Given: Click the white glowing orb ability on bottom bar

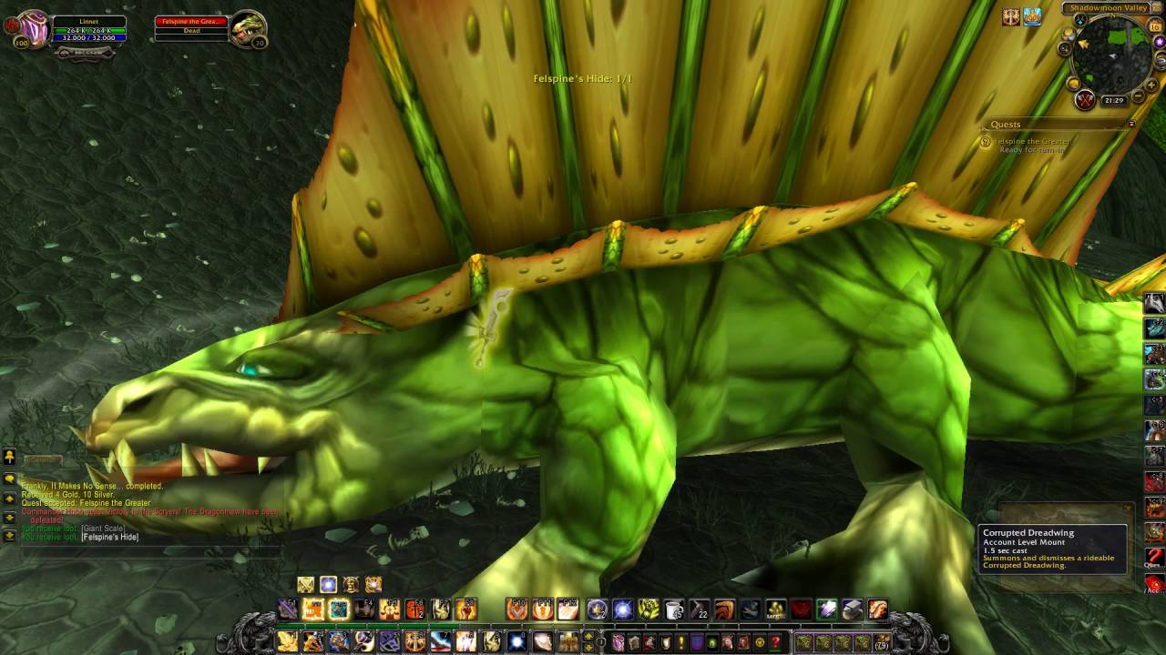Looking at the screenshot, I should click(517, 642).
